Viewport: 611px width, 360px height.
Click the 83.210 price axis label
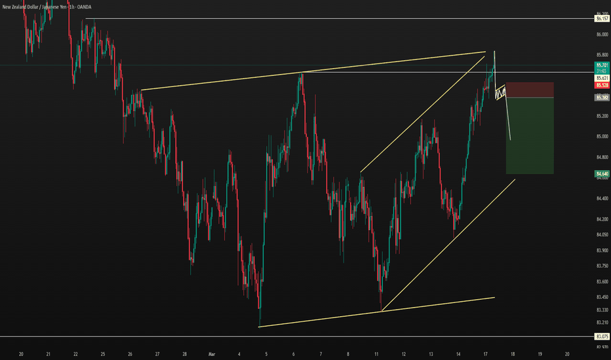[x=602, y=322]
